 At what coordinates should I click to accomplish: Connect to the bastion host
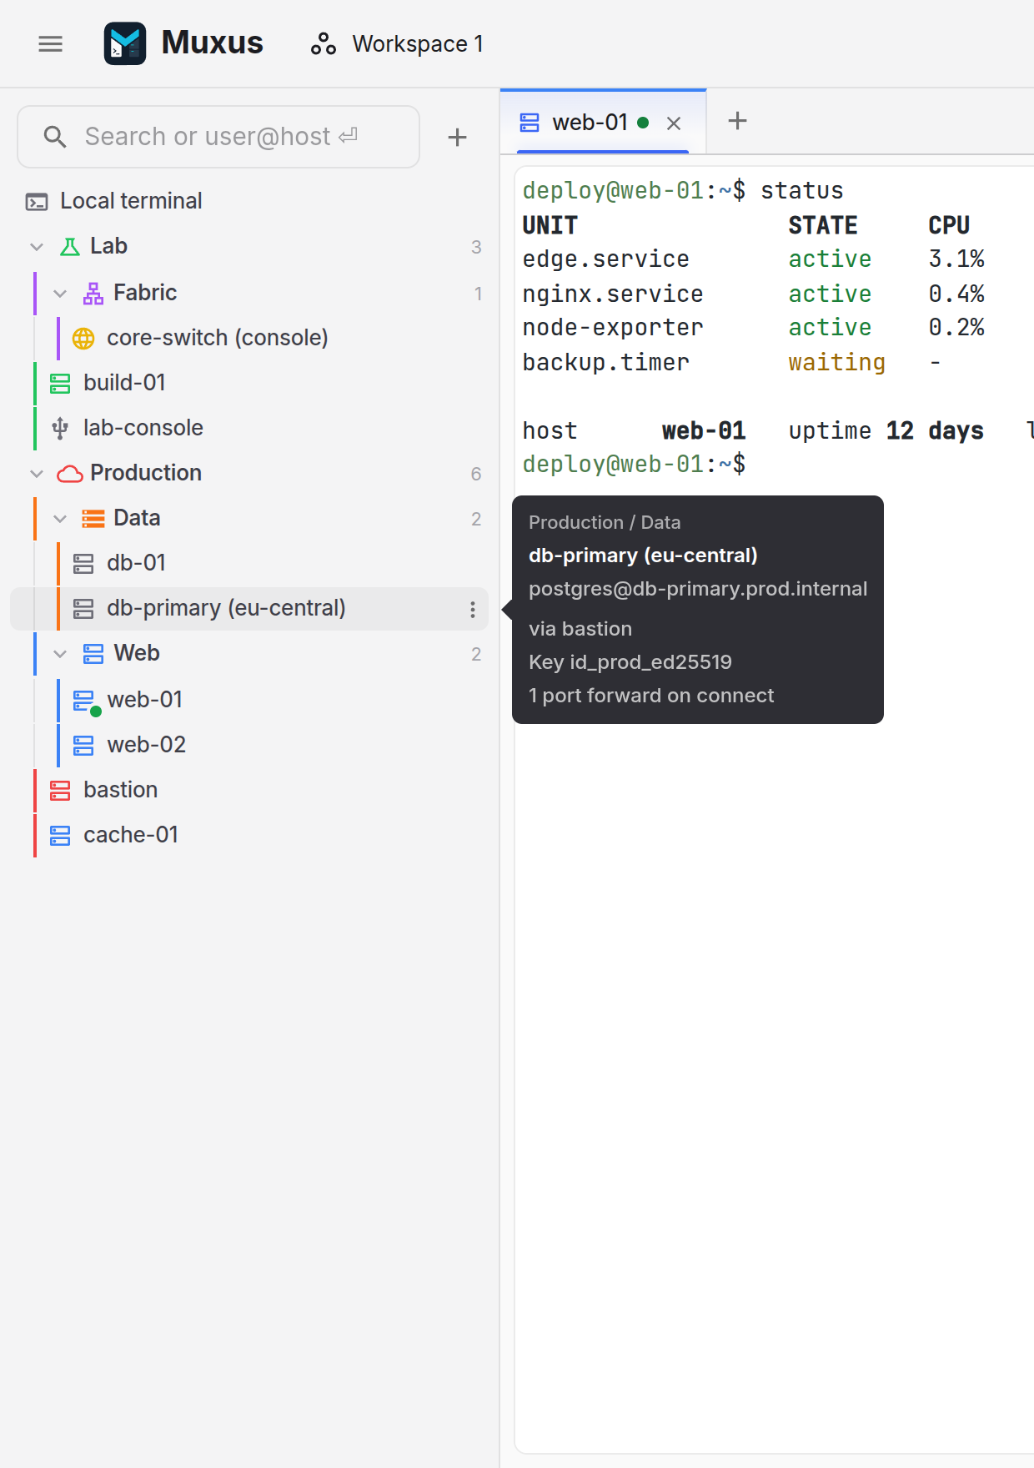click(x=249, y=790)
